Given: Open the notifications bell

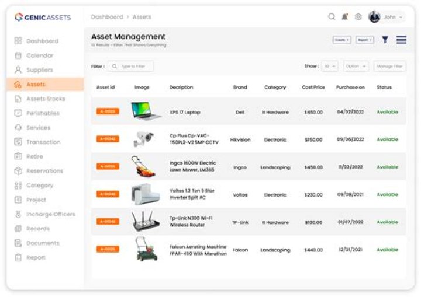Looking at the screenshot, I should tap(345, 17).
